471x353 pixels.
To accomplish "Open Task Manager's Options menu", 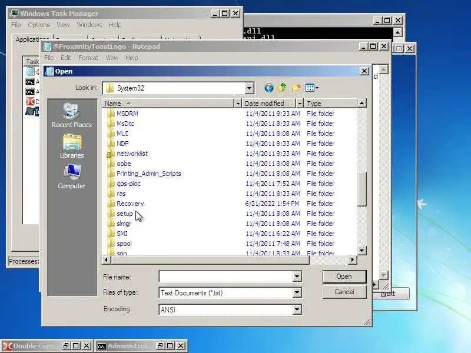I will (x=39, y=25).
